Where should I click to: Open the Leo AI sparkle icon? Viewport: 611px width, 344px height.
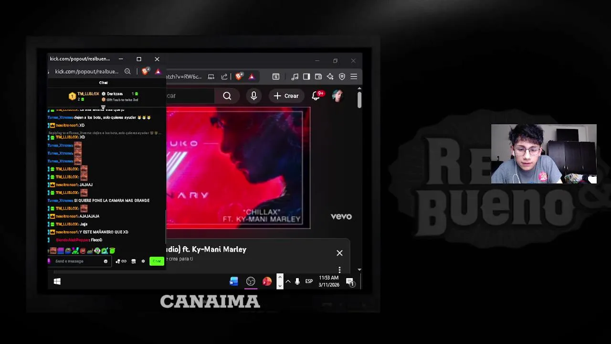[330, 76]
